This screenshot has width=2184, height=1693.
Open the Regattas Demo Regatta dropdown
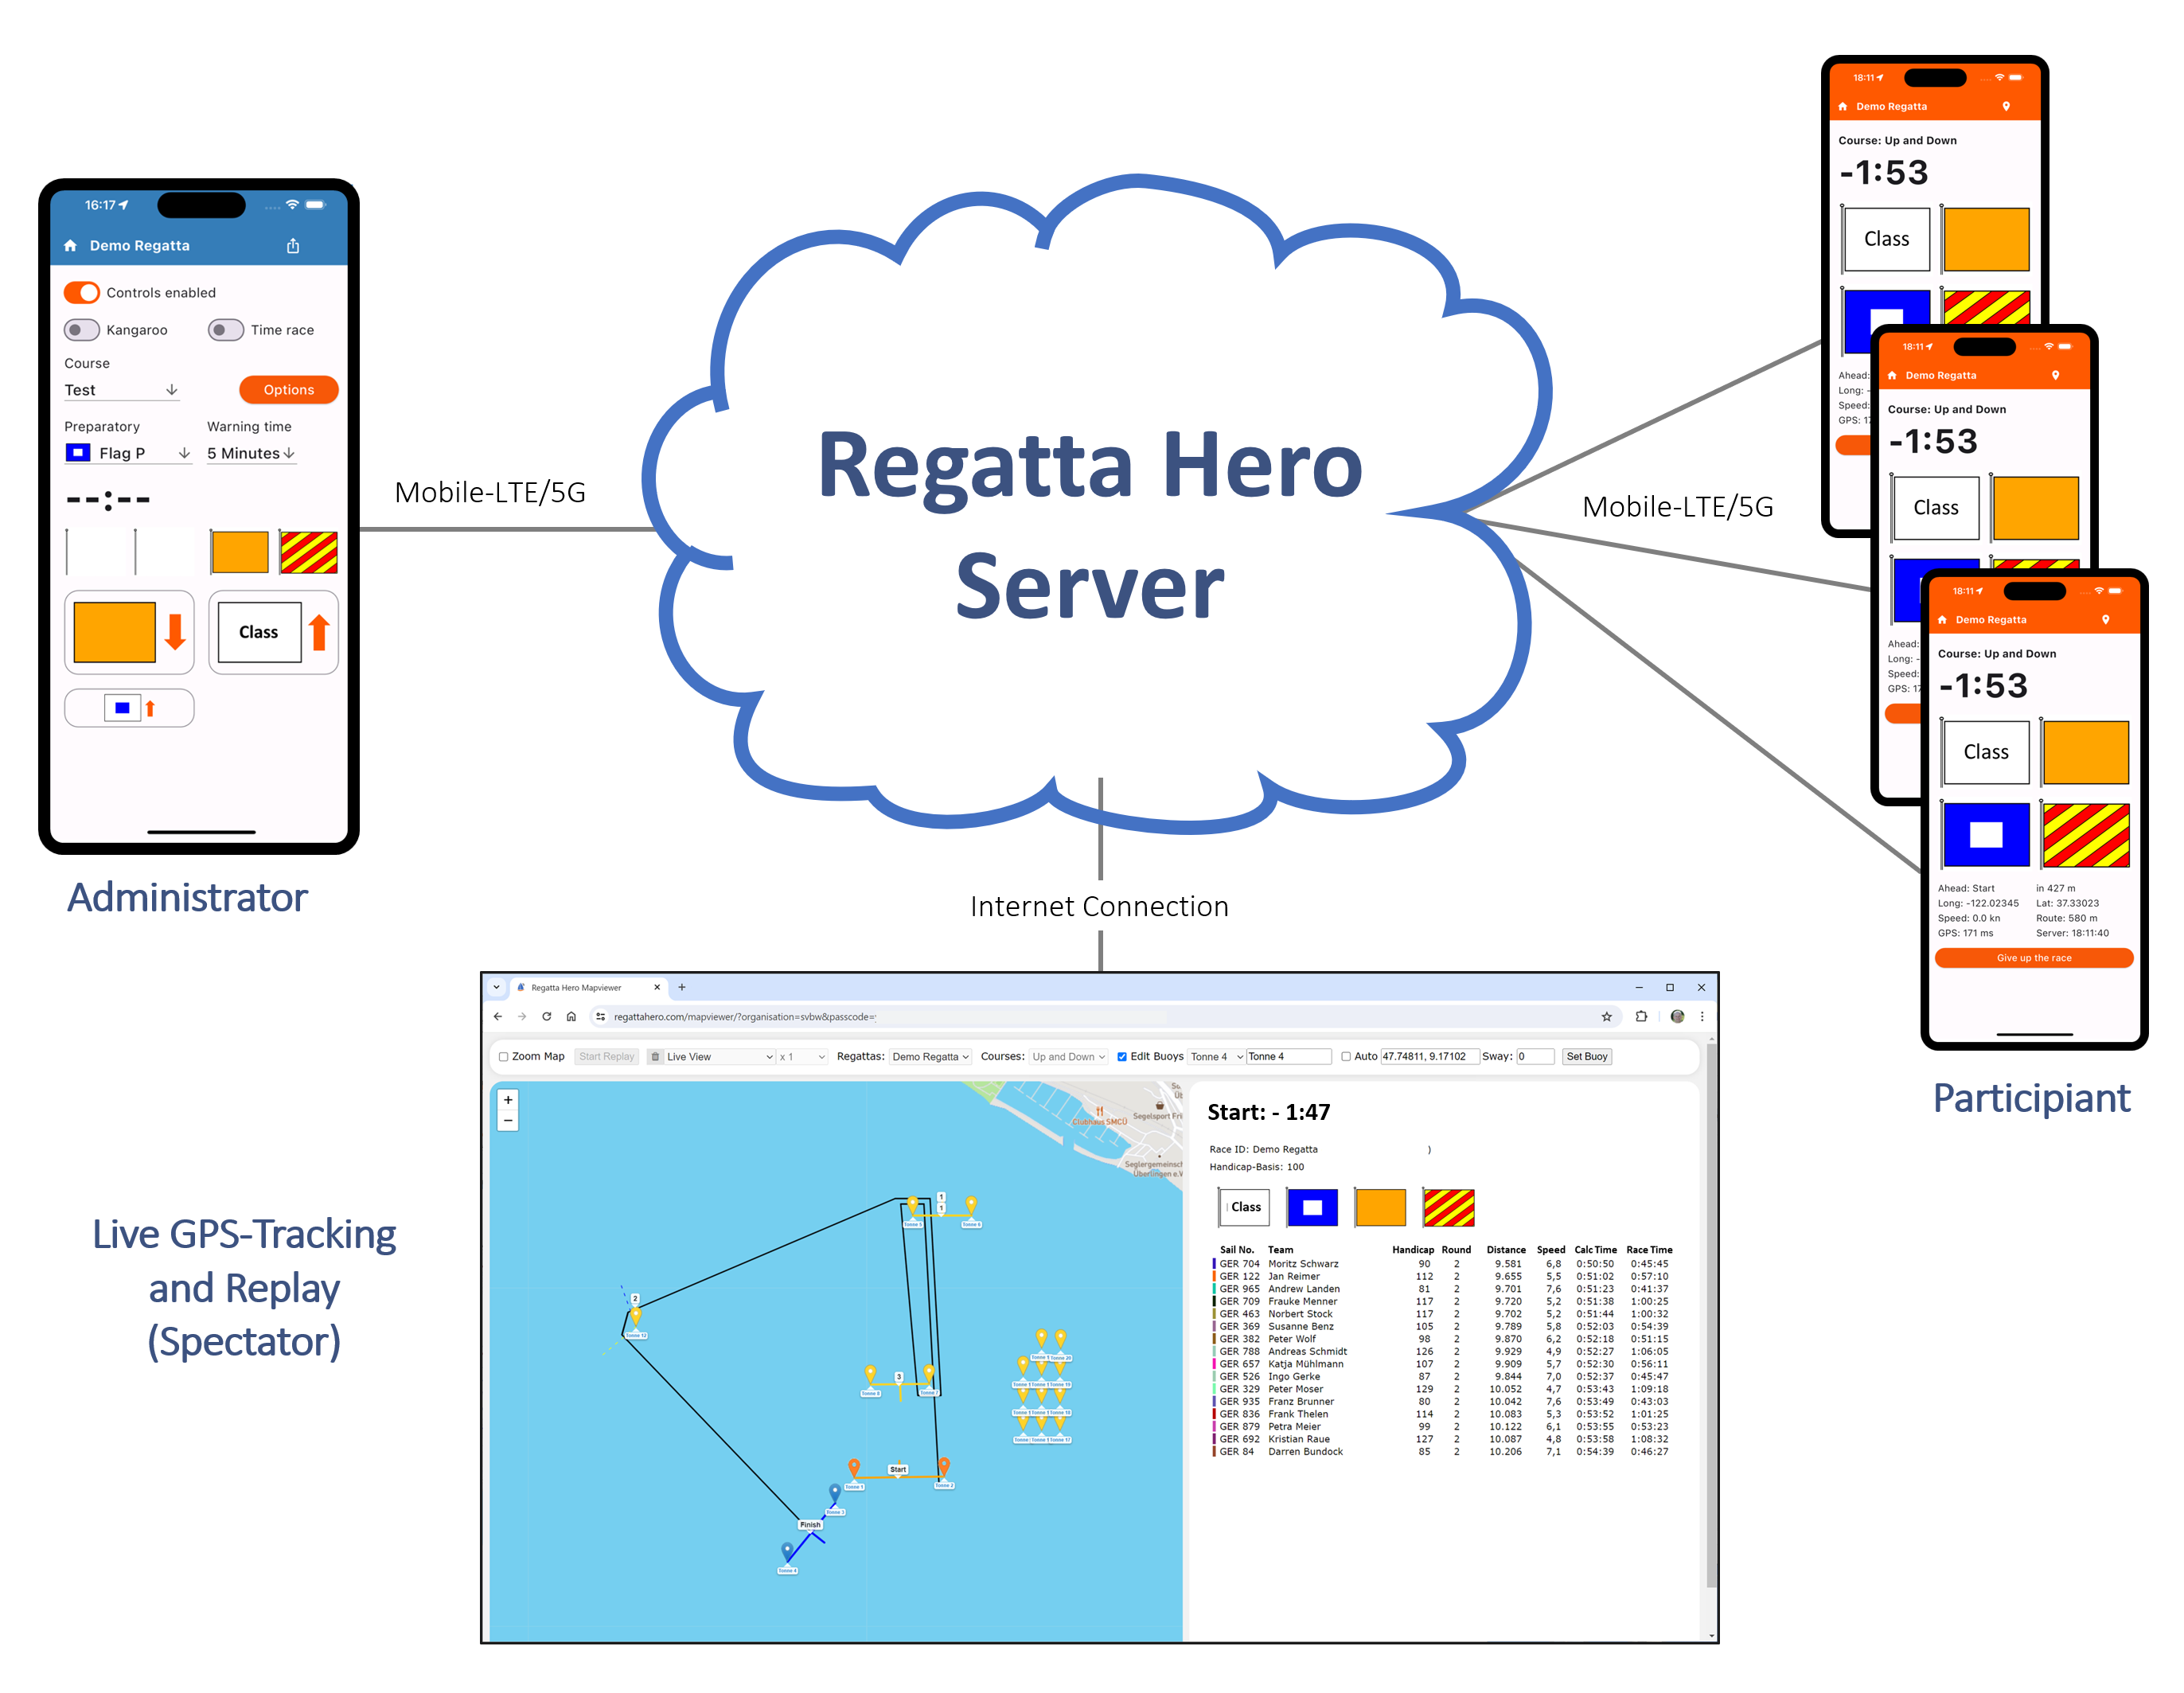pos(930,1056)
